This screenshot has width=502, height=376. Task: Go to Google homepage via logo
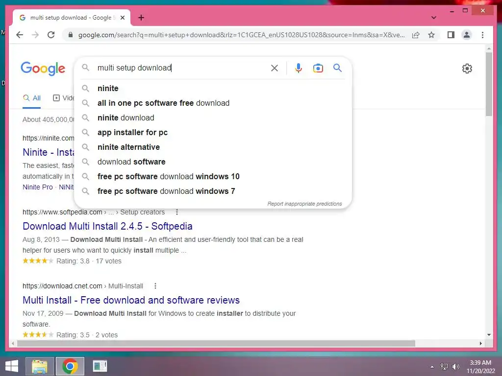click(x=43, y=69)
